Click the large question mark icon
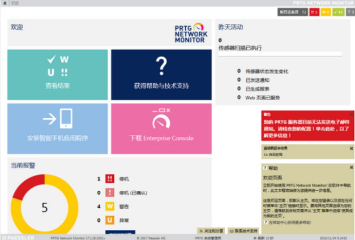This screenshot has height=240, width=355. click(161, 66)
